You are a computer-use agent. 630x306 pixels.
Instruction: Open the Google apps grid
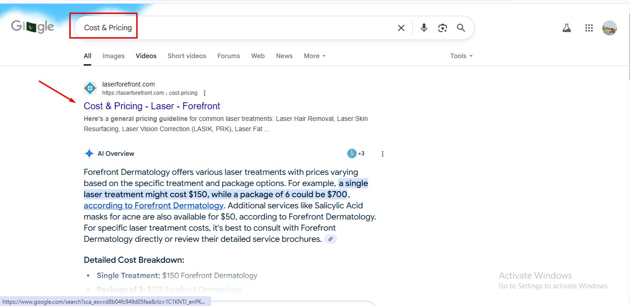pos(589,28)
